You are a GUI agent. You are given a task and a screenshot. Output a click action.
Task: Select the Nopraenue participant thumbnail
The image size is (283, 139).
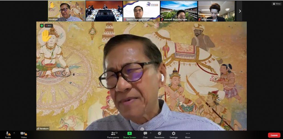(216, 11)
